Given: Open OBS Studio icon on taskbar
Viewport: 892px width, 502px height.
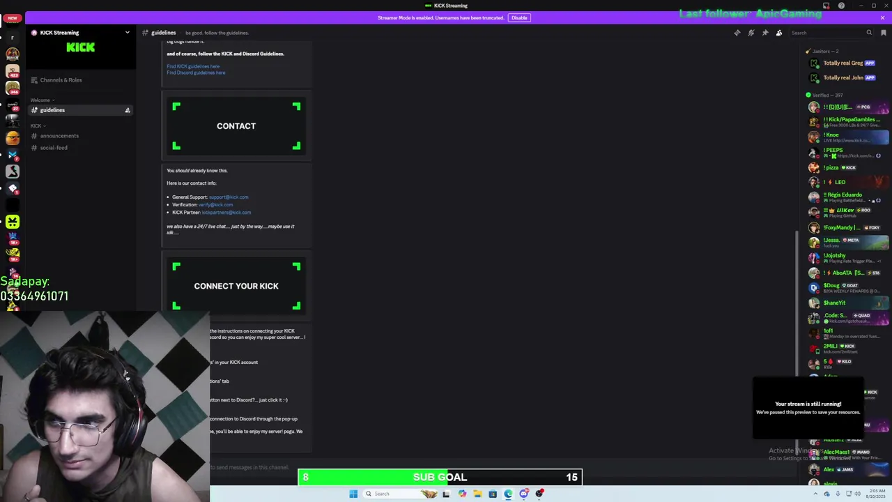Looking at the screenshot, I should click(539, 494).
